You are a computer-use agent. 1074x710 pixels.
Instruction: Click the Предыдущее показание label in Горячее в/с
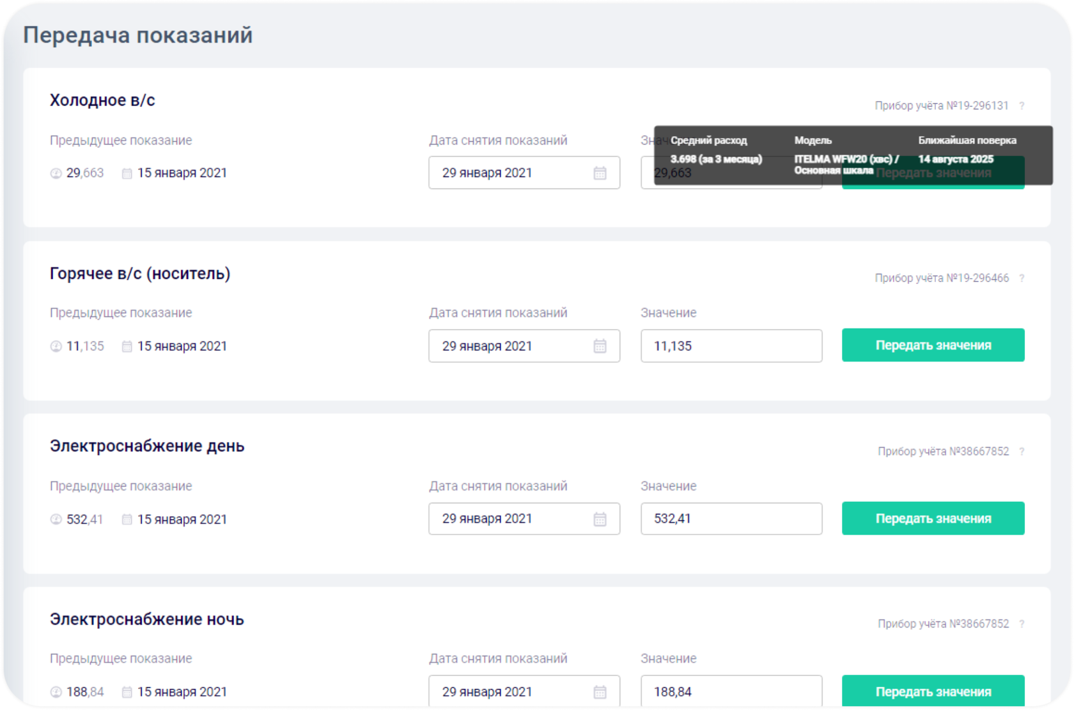point(121,313)
